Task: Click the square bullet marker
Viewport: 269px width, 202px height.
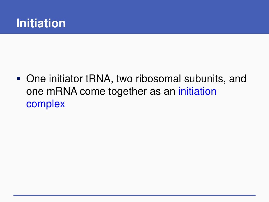Action: pyautogui.click(x=19, y=79)
